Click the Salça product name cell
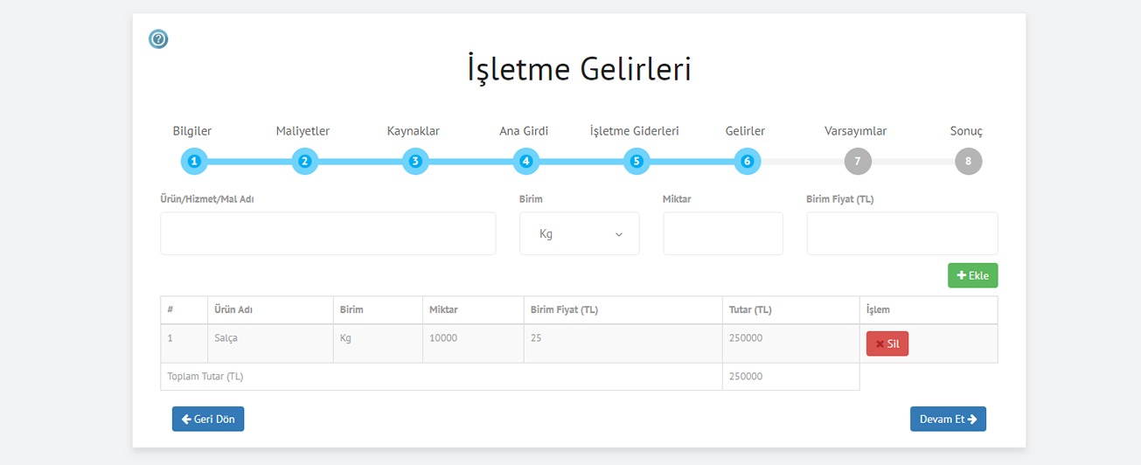1141x465 pixels. click(270, 344)
